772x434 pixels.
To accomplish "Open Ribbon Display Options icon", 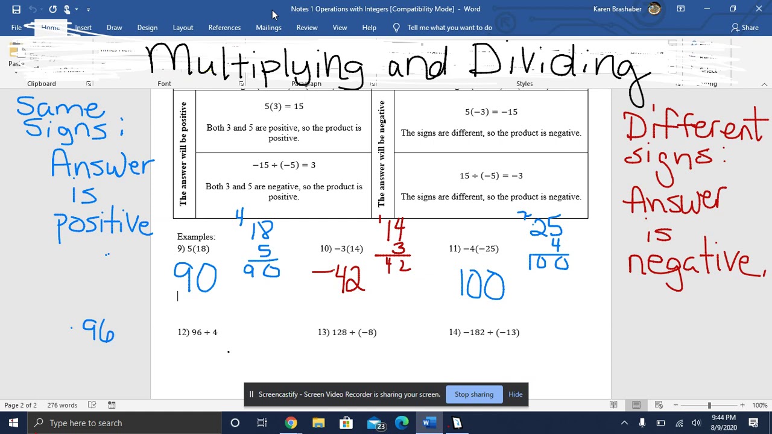I will coord(680,9).
